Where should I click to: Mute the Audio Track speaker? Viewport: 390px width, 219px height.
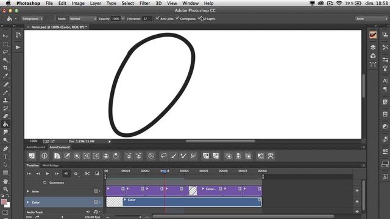tap(88, 212)
